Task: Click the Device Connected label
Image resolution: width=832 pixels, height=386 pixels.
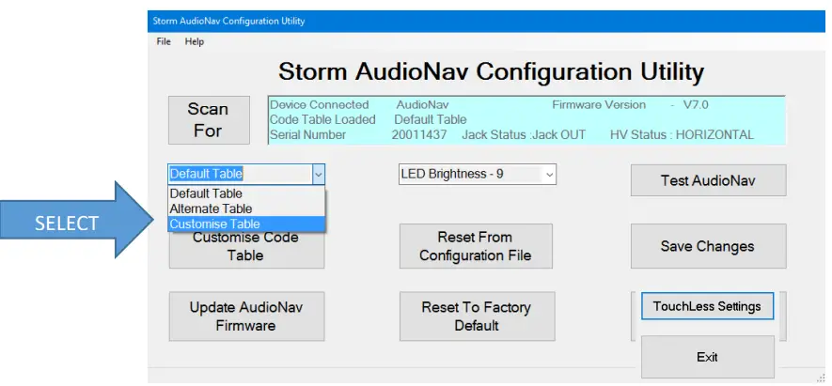Action: click(320, 105)
